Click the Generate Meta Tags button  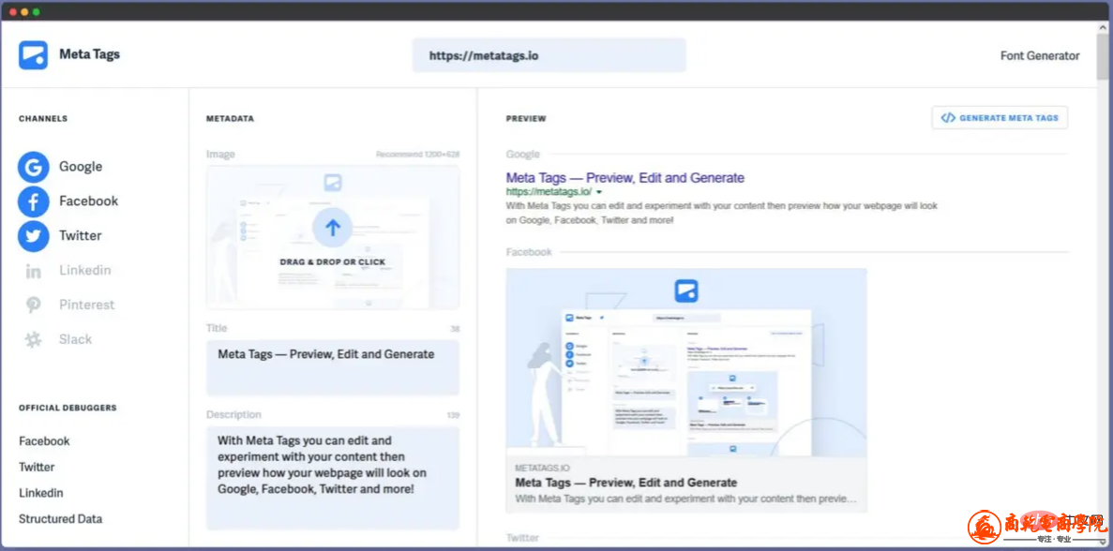[1000, 118]
